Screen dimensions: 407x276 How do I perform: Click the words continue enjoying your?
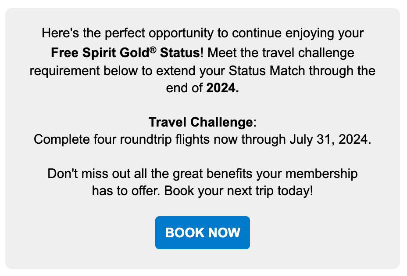[298, 33]
